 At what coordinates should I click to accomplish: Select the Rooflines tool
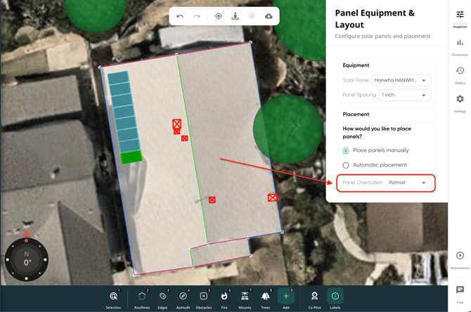click(142, 298)
